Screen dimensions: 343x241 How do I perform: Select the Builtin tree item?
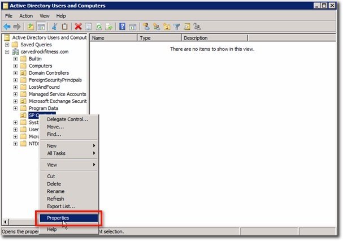coord(35,59)
